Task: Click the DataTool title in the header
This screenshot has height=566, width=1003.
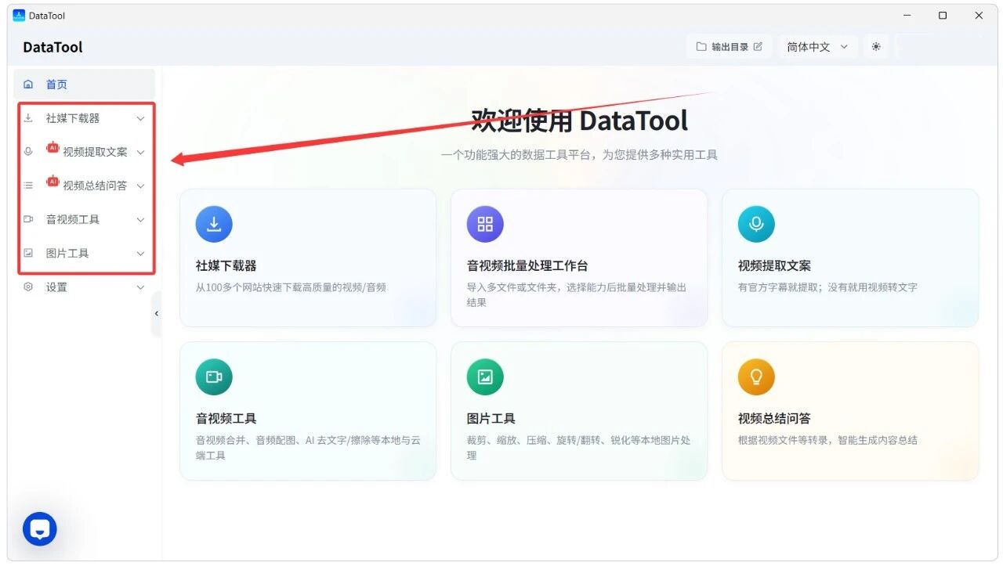Action: [x=53, y=47]
